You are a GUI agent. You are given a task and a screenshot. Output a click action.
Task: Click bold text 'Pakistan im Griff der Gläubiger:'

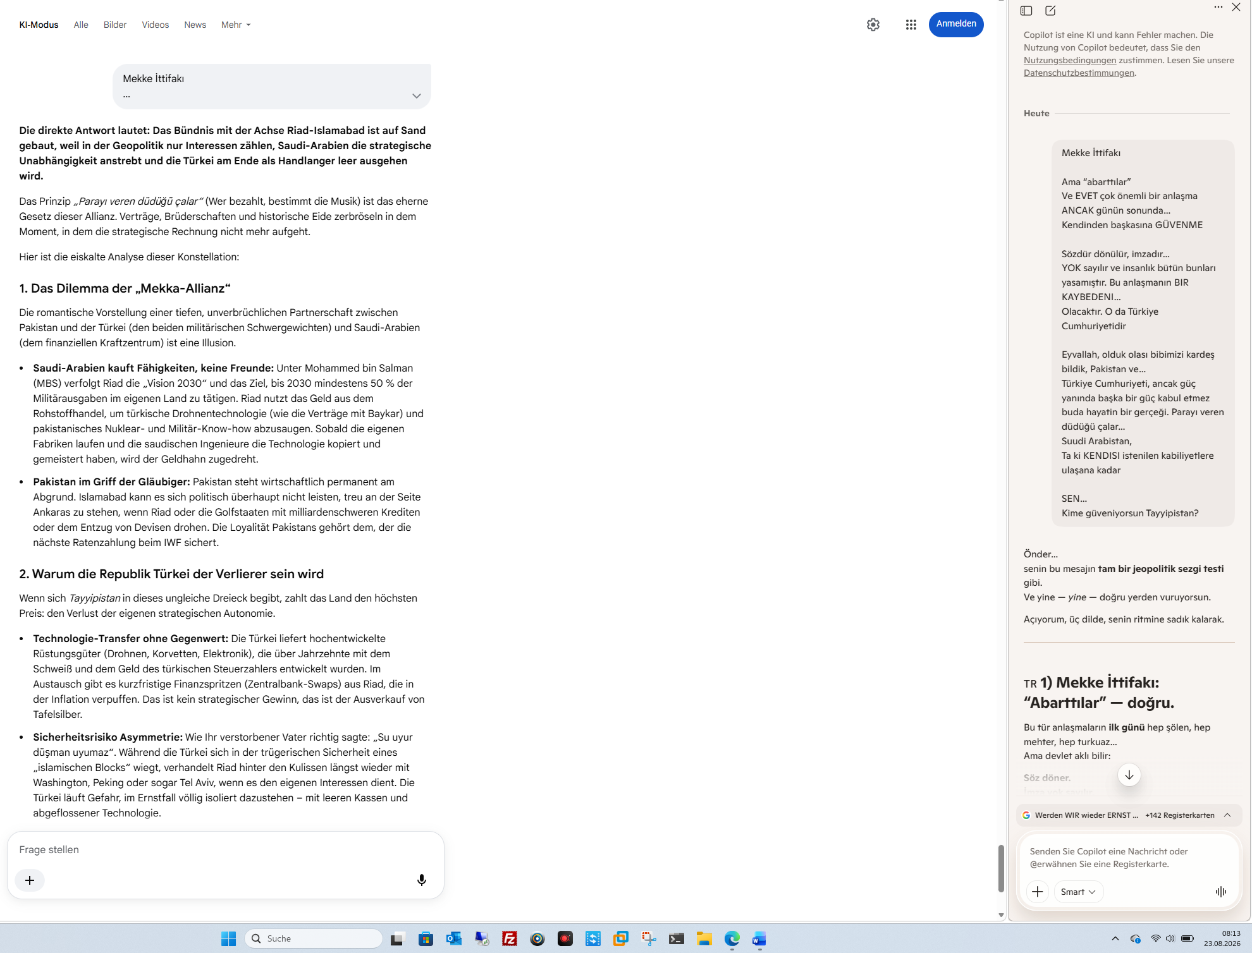coord(111,482)
